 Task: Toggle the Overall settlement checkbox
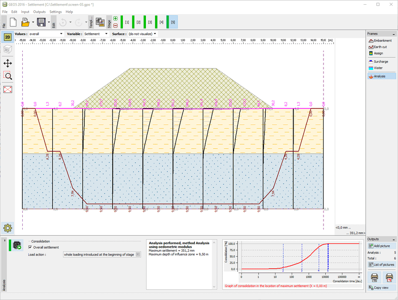tap(30, 247)
